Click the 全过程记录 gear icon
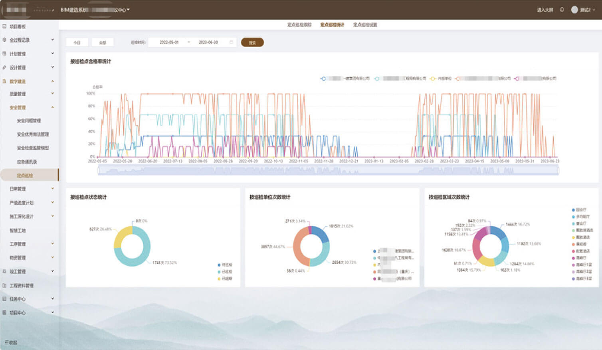Viewport: 602px width, 350px height. click(4, 40)
